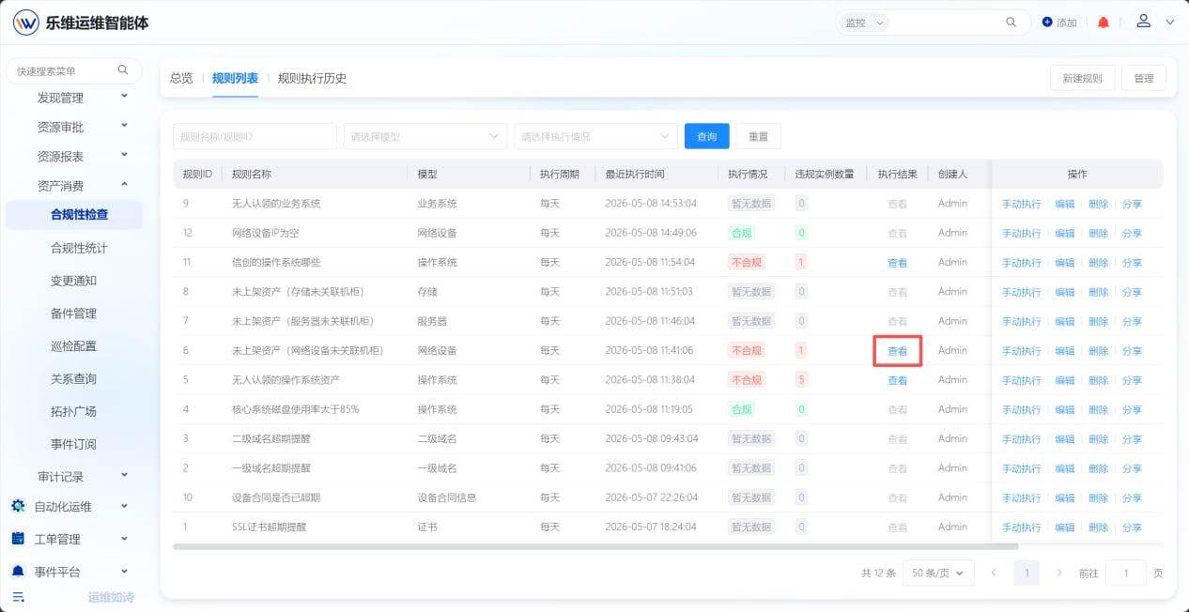Click the 新建规则 button
The height and width of the screenshot is (612, 1189).
tap(1082, 78)
